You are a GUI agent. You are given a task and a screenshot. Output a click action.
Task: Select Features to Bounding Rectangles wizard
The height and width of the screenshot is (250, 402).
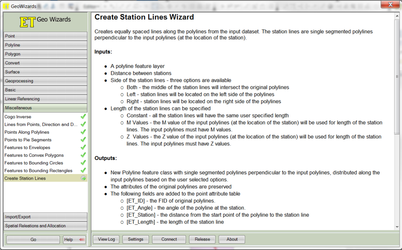point(38,171)
